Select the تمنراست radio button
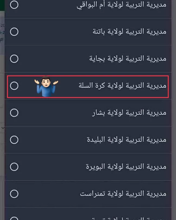 (14, 194)
